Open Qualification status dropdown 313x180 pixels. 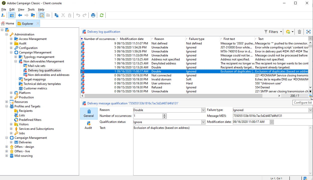(203, 122)
